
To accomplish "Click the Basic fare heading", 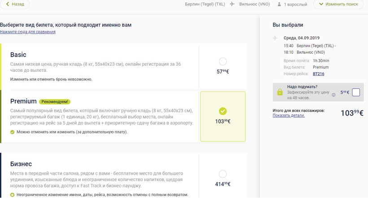I will click(18, 55).
